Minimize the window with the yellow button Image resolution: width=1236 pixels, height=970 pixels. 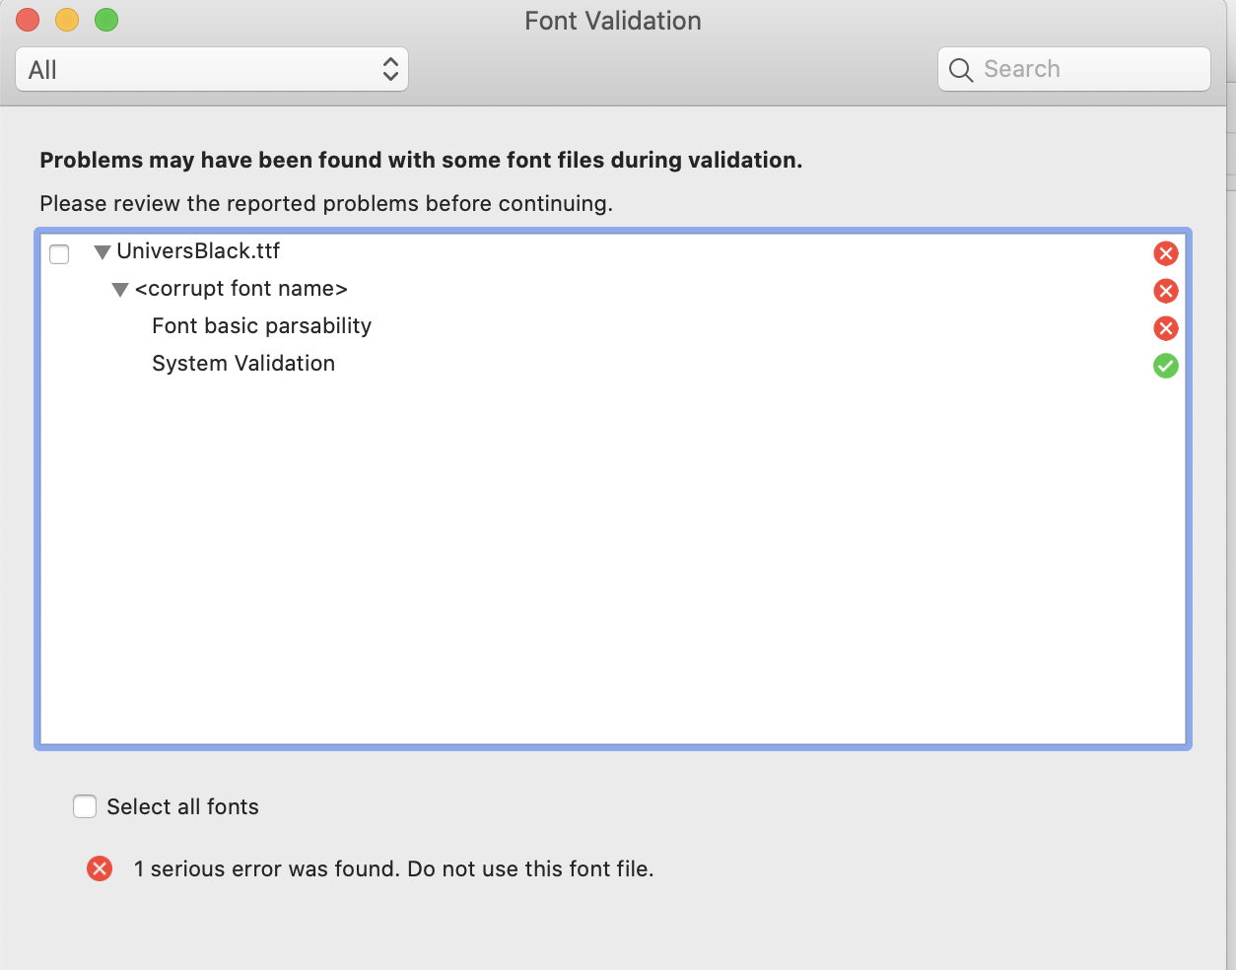pyautogui.click(x=67, y=20)
